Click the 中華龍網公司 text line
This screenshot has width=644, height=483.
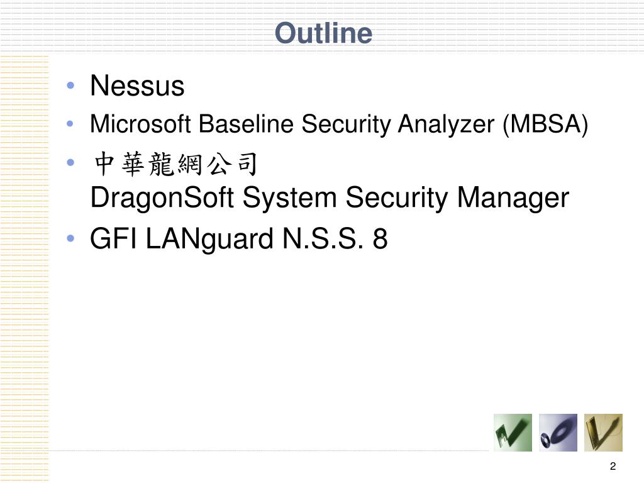[x=175, y=164]
